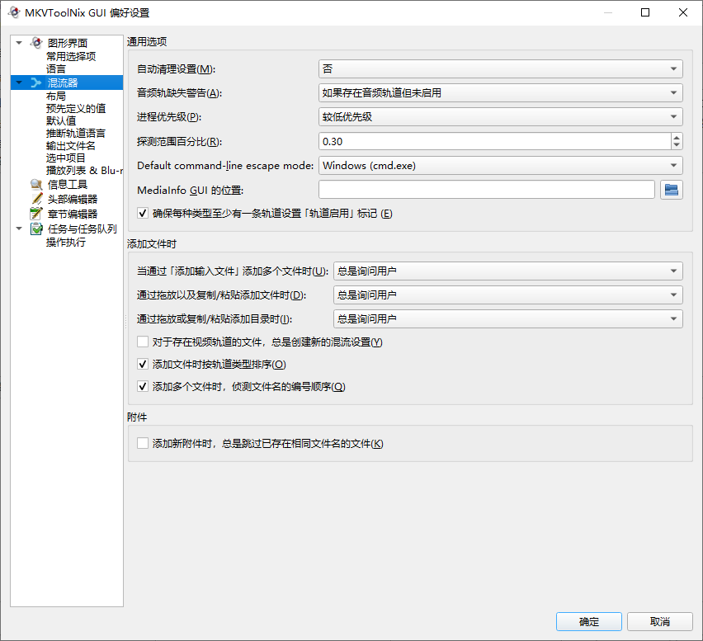Select 默认值 in sidebar tree
Image resolution: width=703 pixels, height=641 pixels.
[x=61, y=120]
